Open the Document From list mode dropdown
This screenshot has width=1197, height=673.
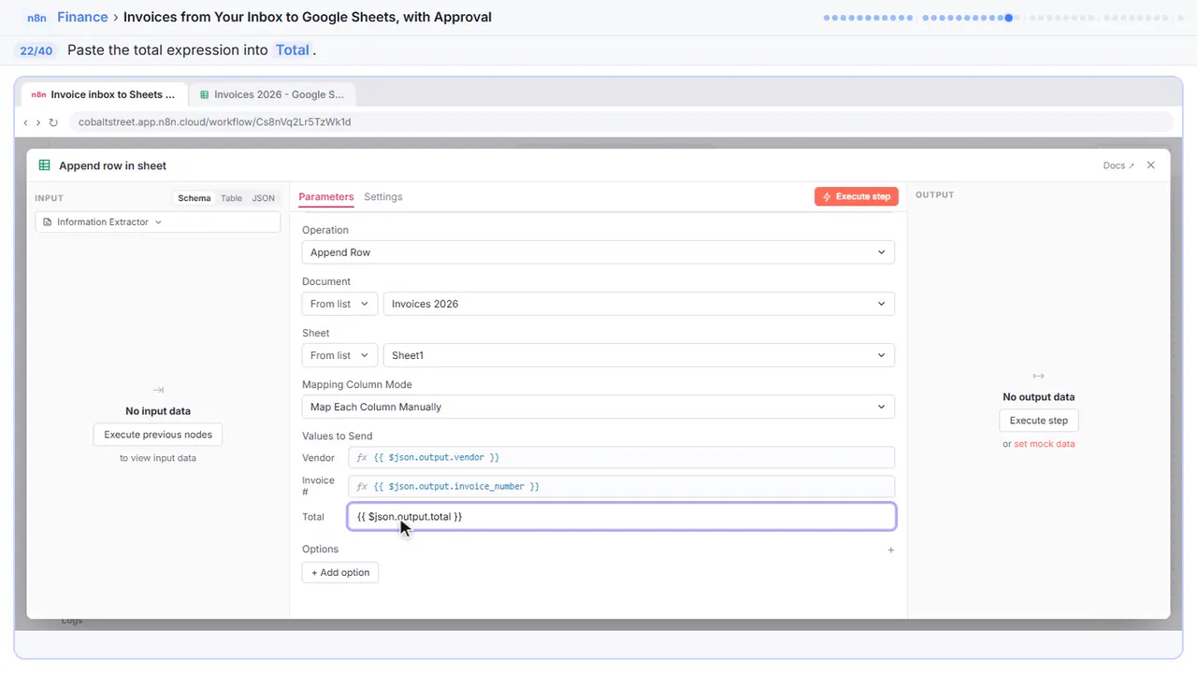(x=340, y=304)
